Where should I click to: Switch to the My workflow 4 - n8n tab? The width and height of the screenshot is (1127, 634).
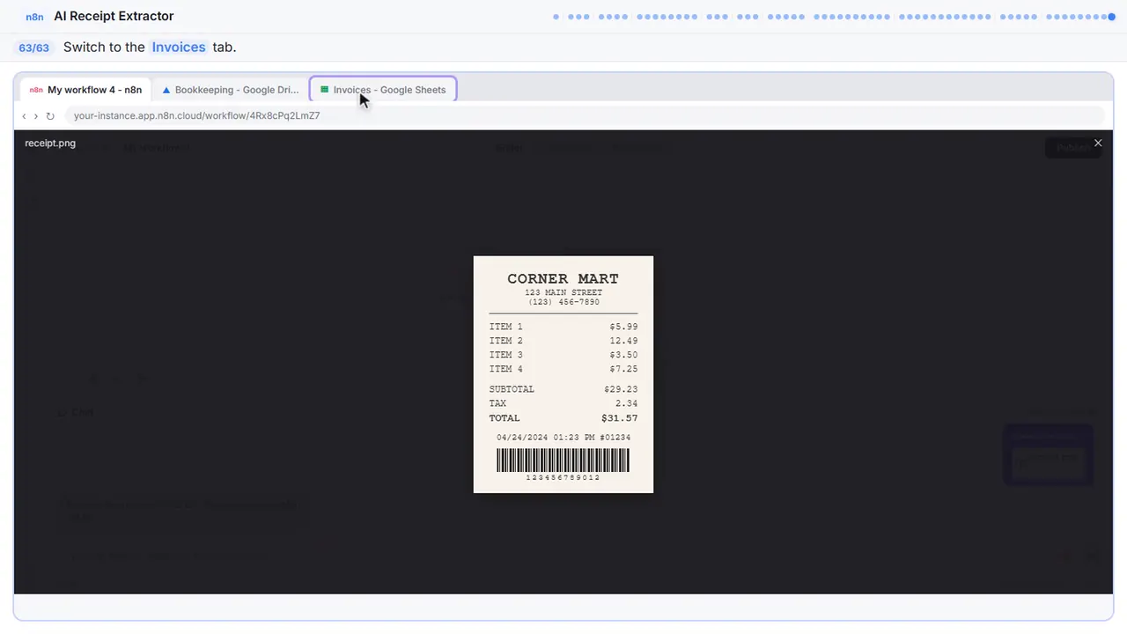(x=86, y=90)
